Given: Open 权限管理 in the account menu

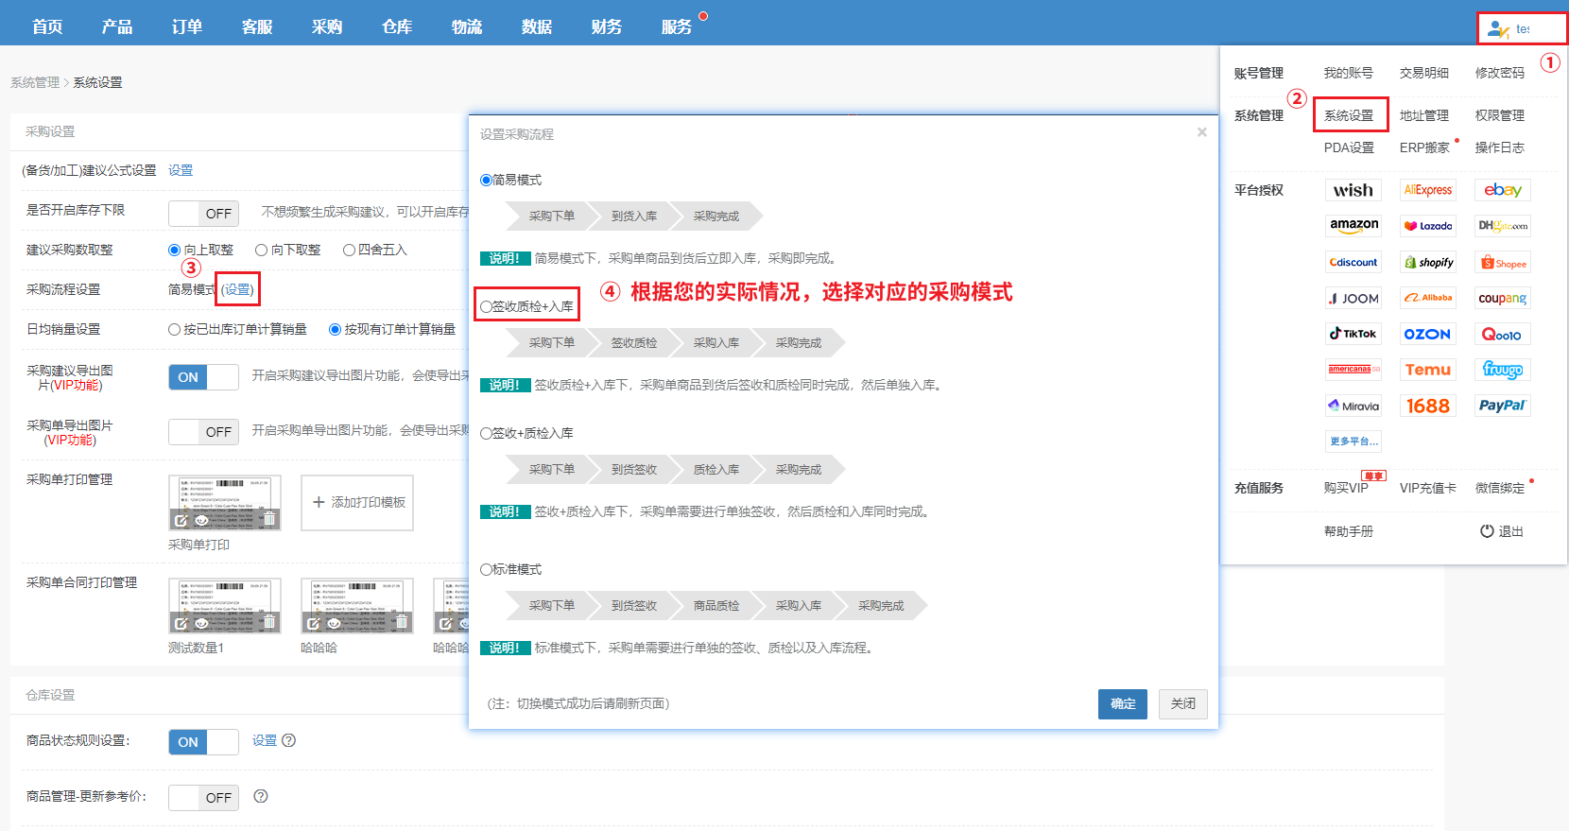Looking at the screenshot, I should [1500, 115].
